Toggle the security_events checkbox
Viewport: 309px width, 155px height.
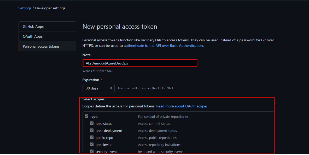point(92,151)
